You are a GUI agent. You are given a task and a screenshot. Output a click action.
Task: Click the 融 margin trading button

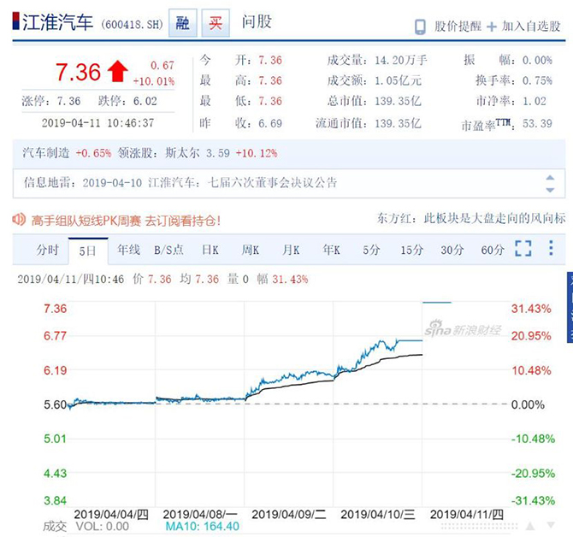click(x=183, y=23)
